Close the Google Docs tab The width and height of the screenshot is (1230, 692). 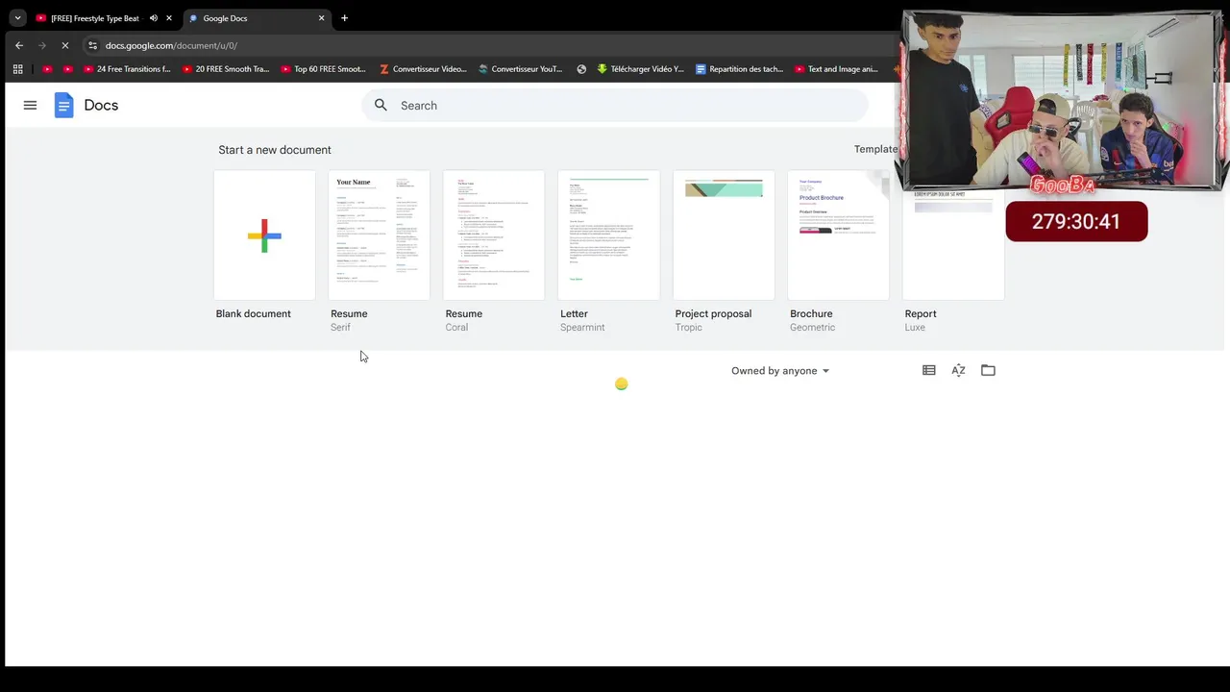[x=322, y=18]
